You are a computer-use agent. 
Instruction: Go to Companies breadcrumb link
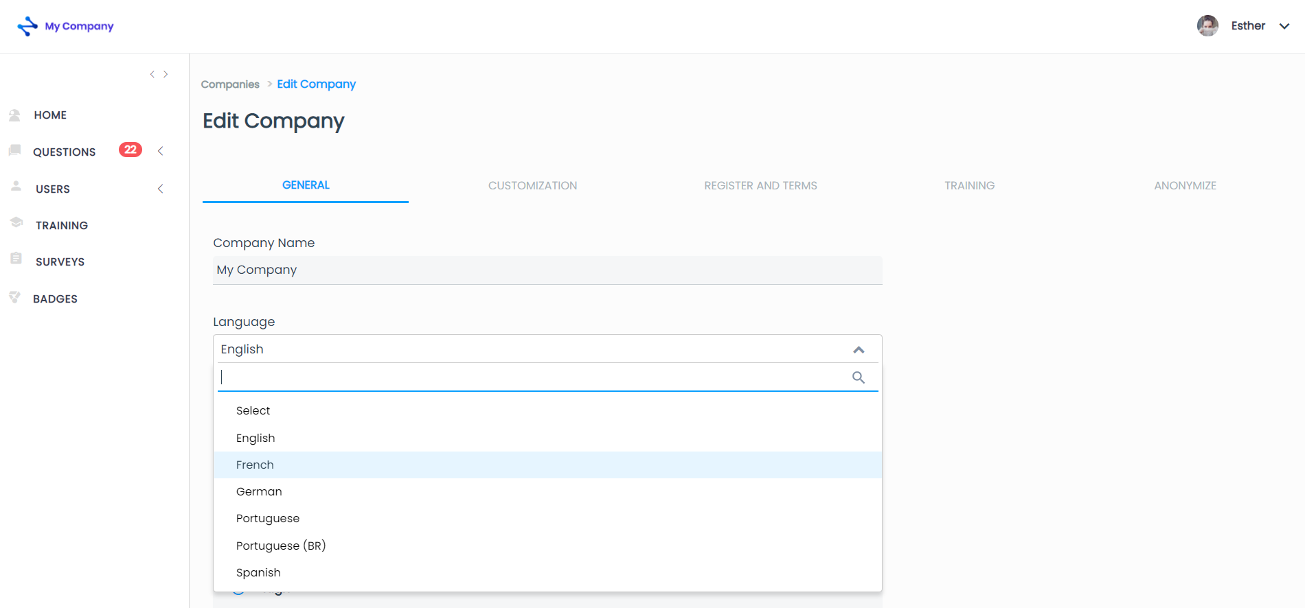(230, 84)
